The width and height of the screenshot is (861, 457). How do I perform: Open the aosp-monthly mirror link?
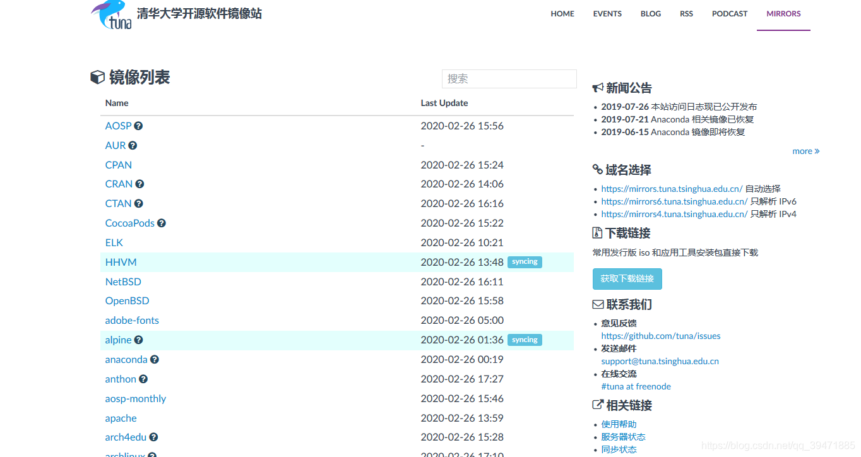click(x=136, y=399)
